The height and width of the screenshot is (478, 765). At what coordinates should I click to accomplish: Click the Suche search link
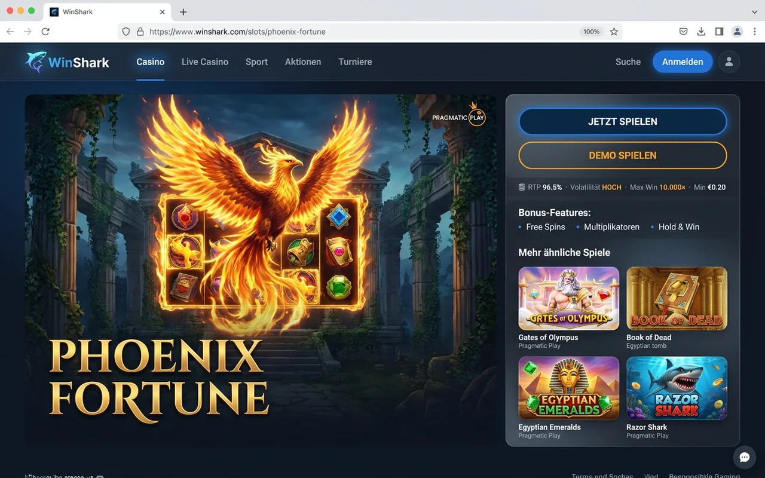coord(628,62)
